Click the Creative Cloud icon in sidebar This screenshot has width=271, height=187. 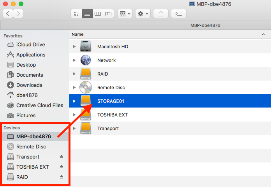point(11,105)
